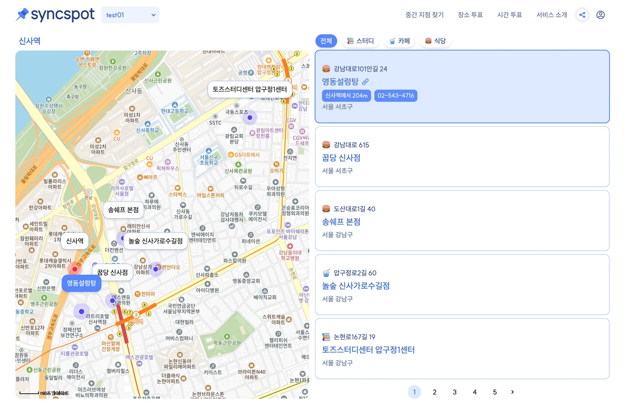Select the 카페 filter tab
The image size is (631, 406).
(x=400, y=41)
